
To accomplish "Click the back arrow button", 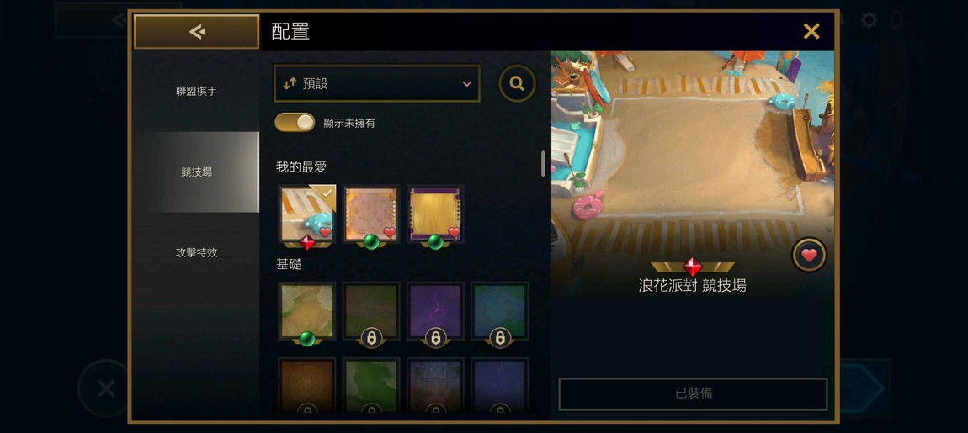I will 196,31.
